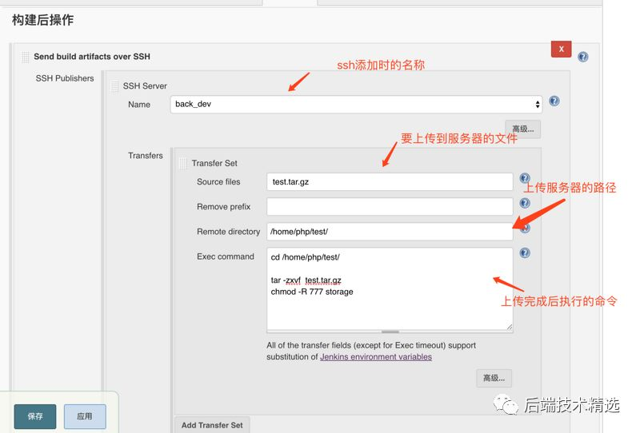This screenshot has height=433, width=640.
Task: Open help icon beside Source files field
Action: pos(525,178)
